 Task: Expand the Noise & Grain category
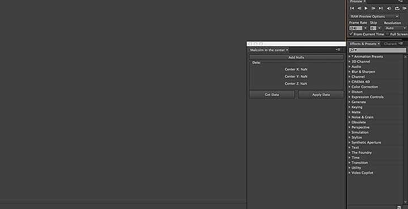click(x=350, y=117)
